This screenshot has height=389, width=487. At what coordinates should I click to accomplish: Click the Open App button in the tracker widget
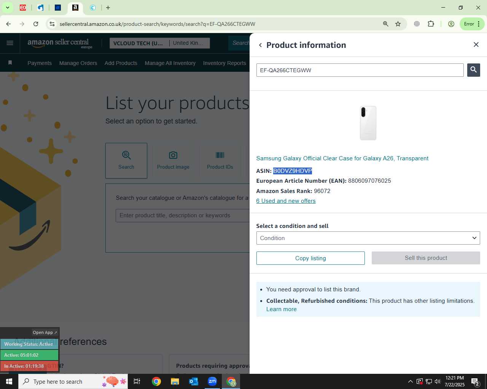[x=45, y=332]
